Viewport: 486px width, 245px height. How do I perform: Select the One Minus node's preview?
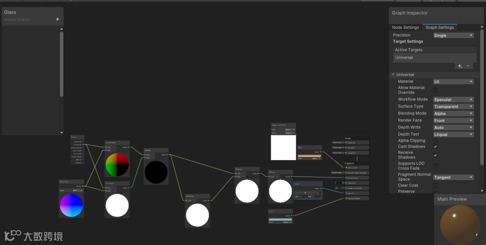[198, 215]
